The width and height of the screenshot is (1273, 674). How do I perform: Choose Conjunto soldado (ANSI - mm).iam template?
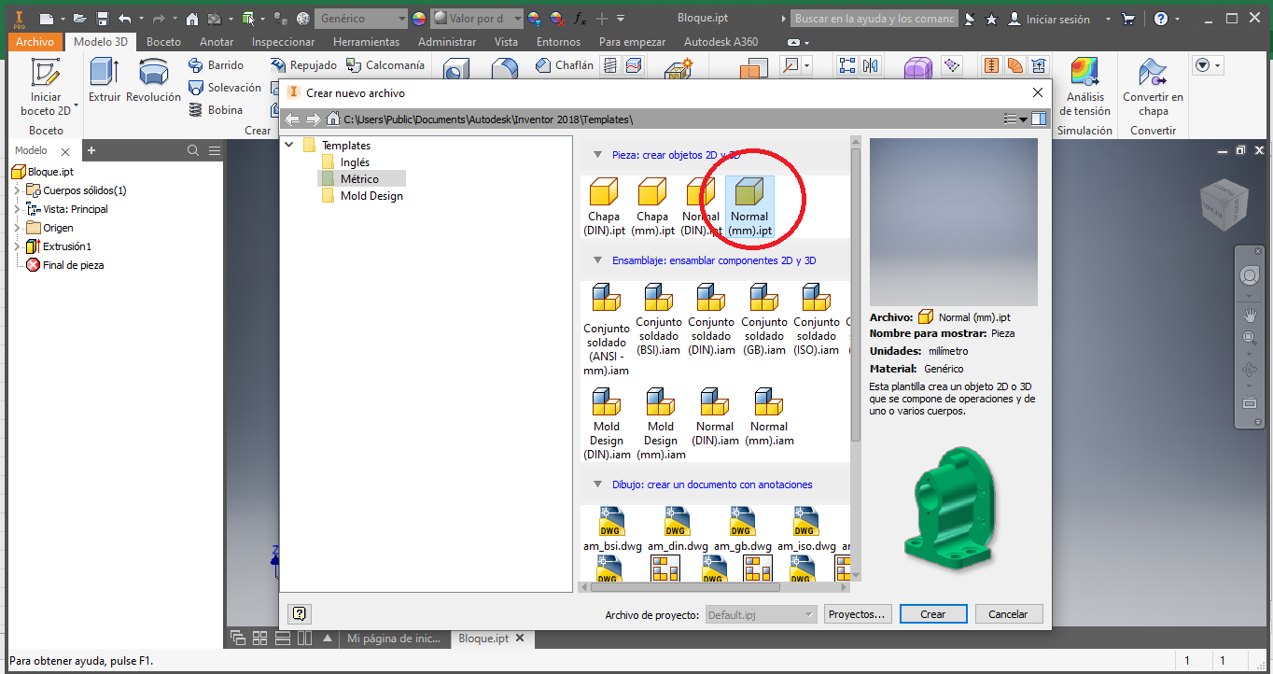click(607, 329)
